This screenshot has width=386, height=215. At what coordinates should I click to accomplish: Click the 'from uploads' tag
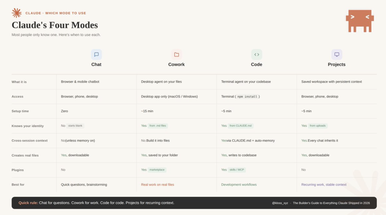[x=318, y=126]
